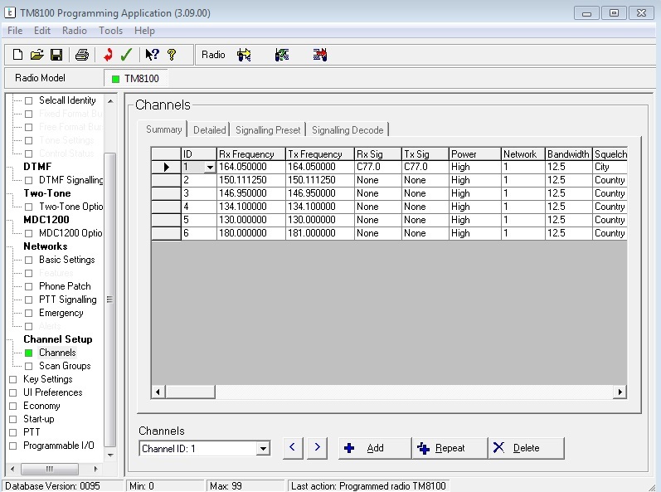The image size is (661, 492).
Task: Click the Add channel button
Action: tap(374, 448)
